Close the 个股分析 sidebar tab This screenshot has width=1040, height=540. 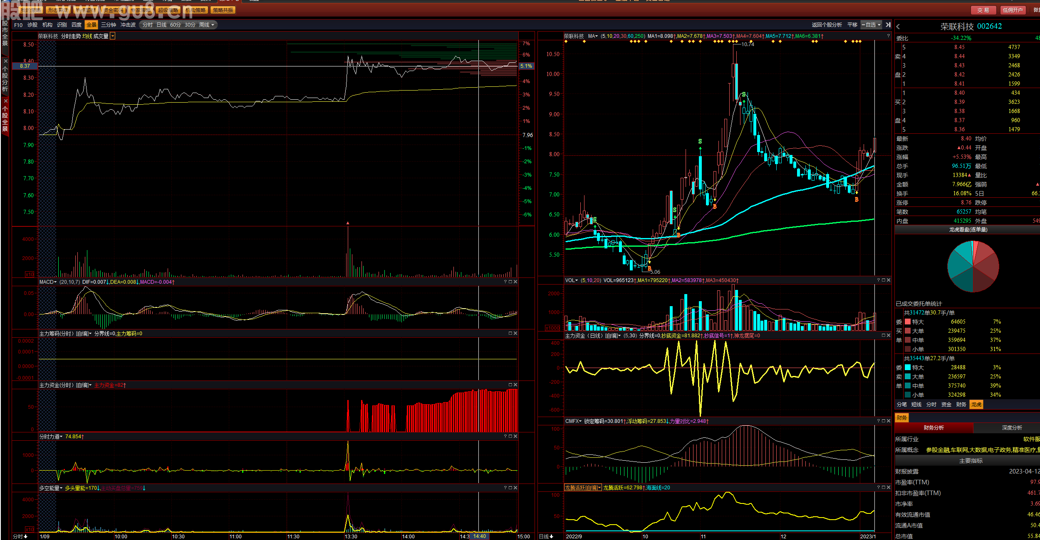coord(5,61)
